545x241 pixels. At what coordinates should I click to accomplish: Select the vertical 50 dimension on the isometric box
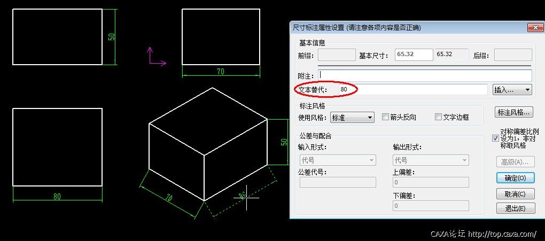pyautogui.click(x=284, y=142)
